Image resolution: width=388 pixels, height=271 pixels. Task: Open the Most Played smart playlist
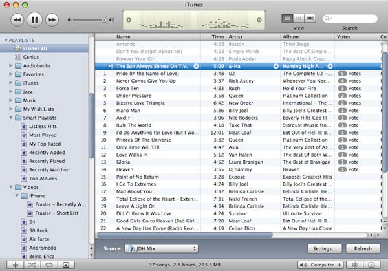(x=43, y=135)
